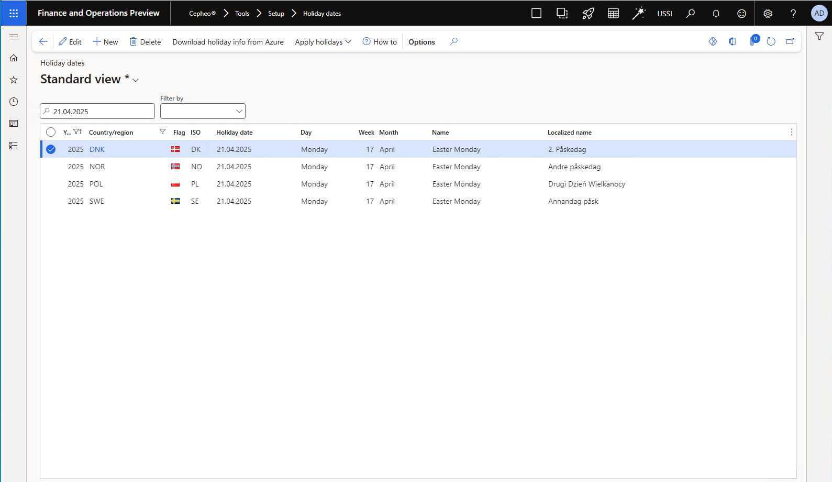Image resolution: width=832 pixels, height=482 pixels.
Task: Click the Home icon in left sidebar
Action: [x=14, y=58]
